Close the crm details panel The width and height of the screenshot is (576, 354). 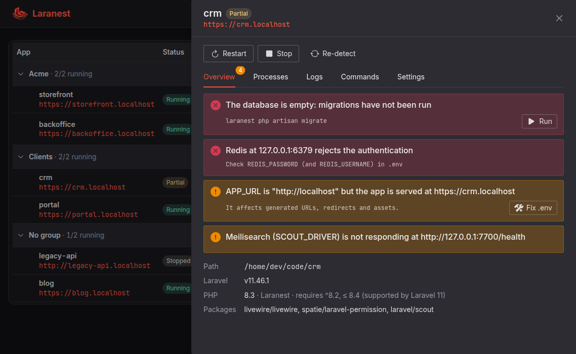pos(559,18)
